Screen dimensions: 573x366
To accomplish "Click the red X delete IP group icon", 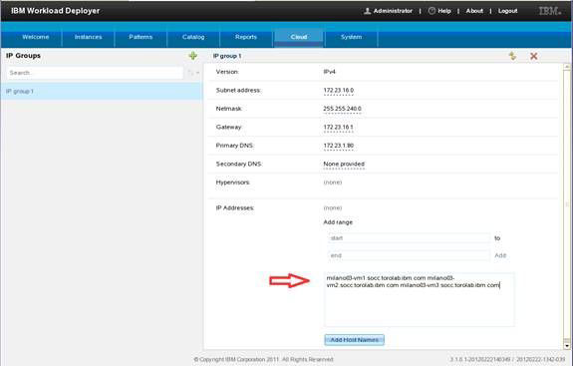I will click(x=533, y=56).
